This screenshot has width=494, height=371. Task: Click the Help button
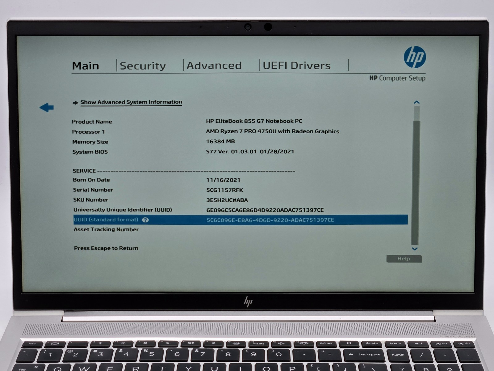[x=404, y=259]
